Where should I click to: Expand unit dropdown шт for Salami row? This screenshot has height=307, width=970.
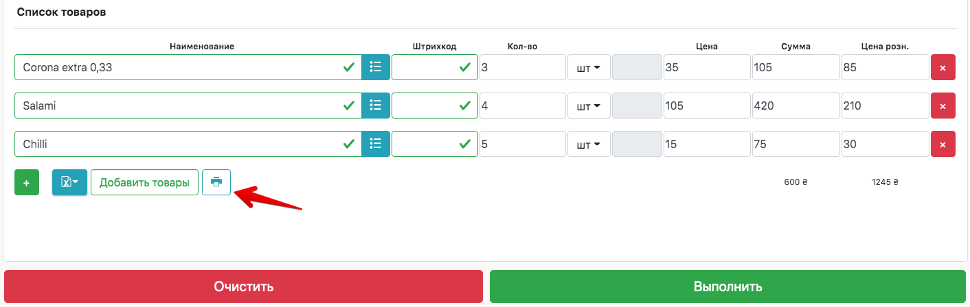(x=589, y=106)
